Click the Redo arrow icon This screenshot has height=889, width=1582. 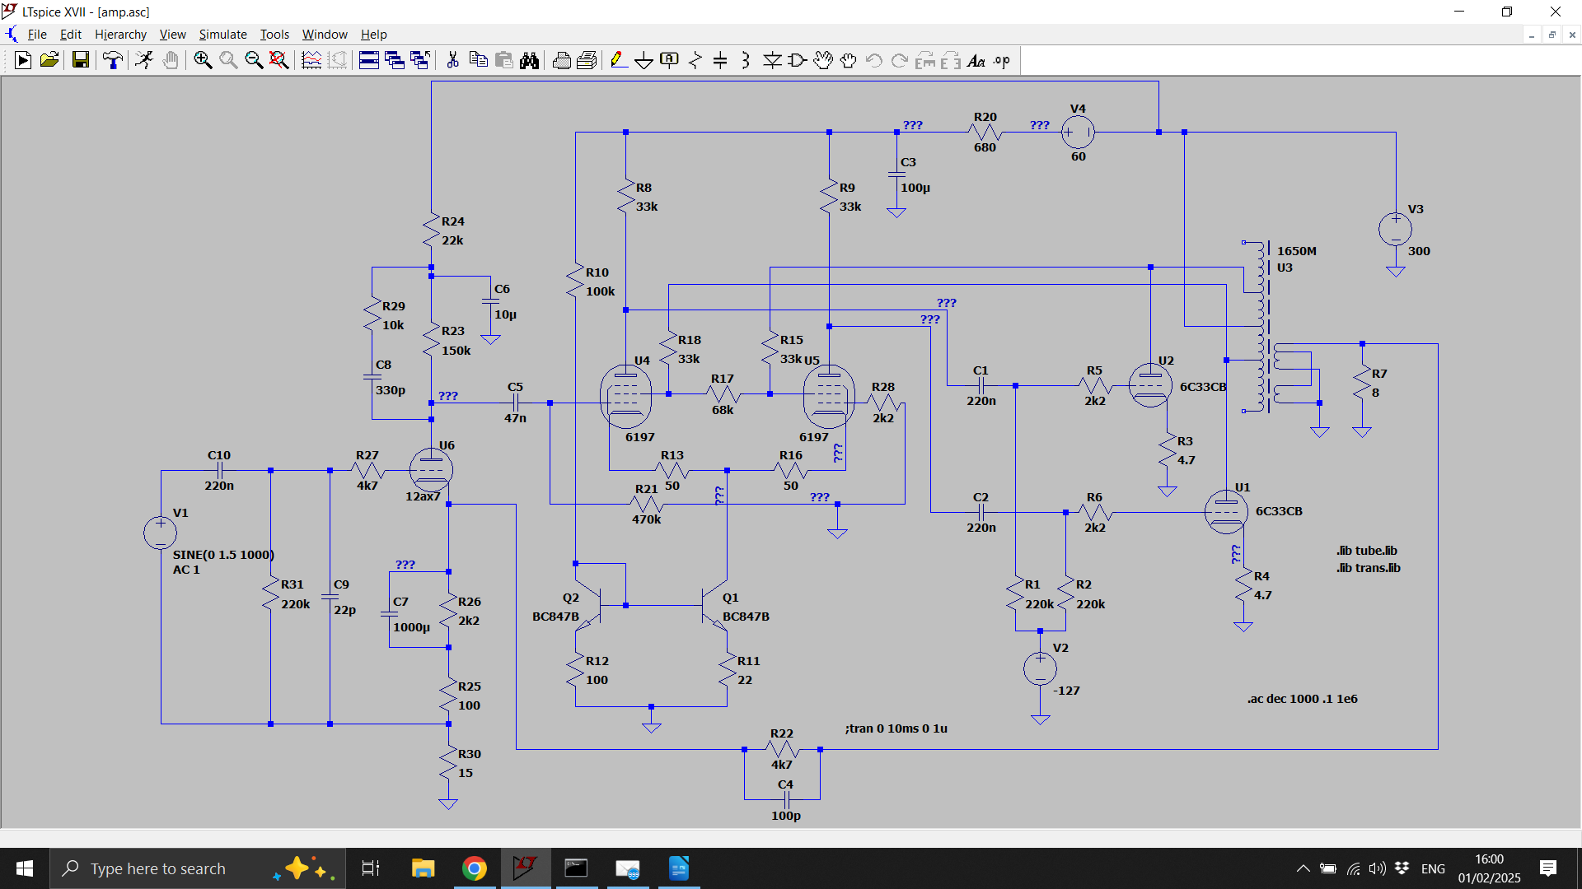(x=900, y=60)
